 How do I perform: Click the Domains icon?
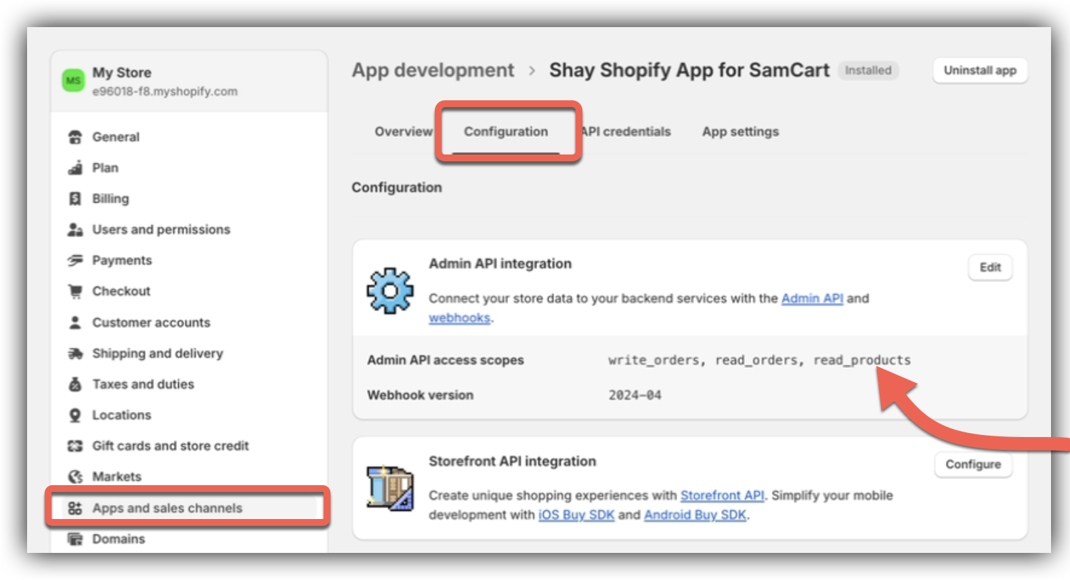coord(75,539)
